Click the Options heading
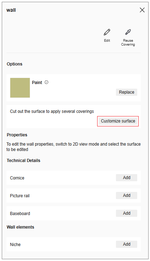This screenshot has height=261, width=150. (x=15, y=64)
